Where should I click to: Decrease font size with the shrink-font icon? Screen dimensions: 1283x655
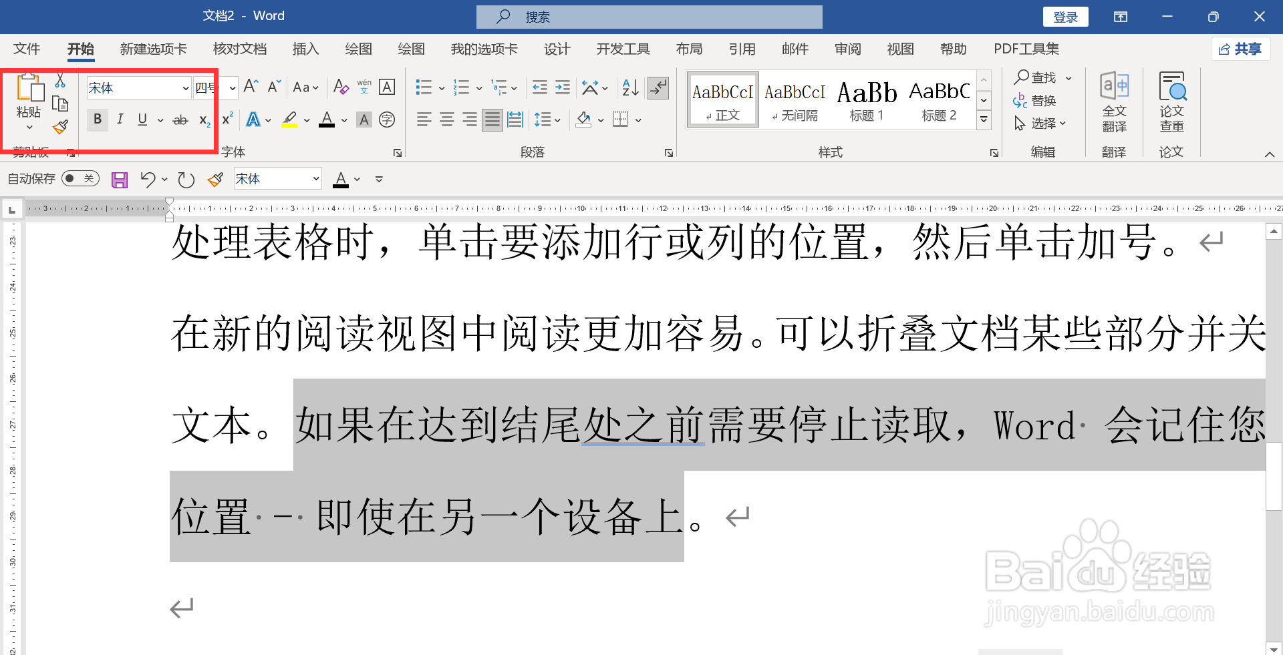(x=274, y=87)
